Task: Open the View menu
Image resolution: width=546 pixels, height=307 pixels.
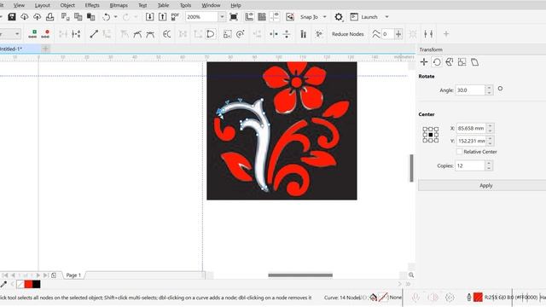Action: point(19,5)
